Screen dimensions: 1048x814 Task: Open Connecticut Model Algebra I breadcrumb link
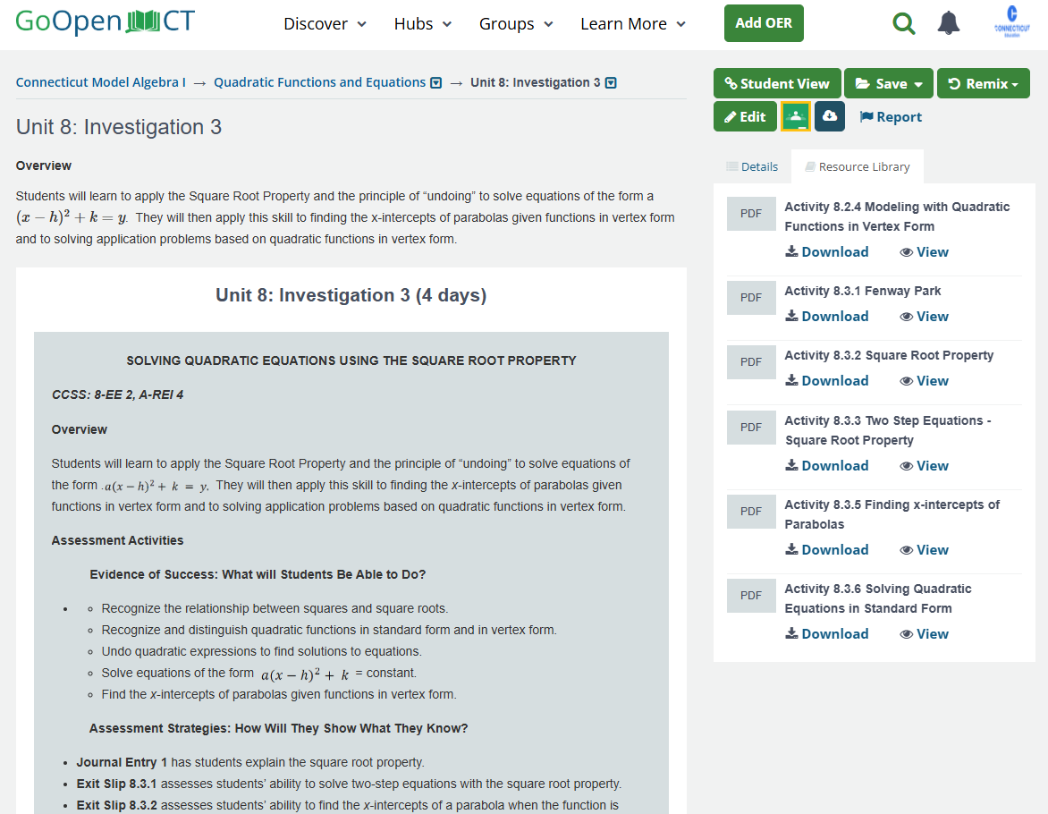101,82
